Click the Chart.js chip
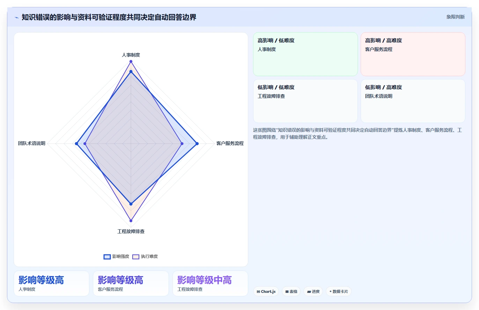The height and width of the screenshot is (310, 479). 266,291
